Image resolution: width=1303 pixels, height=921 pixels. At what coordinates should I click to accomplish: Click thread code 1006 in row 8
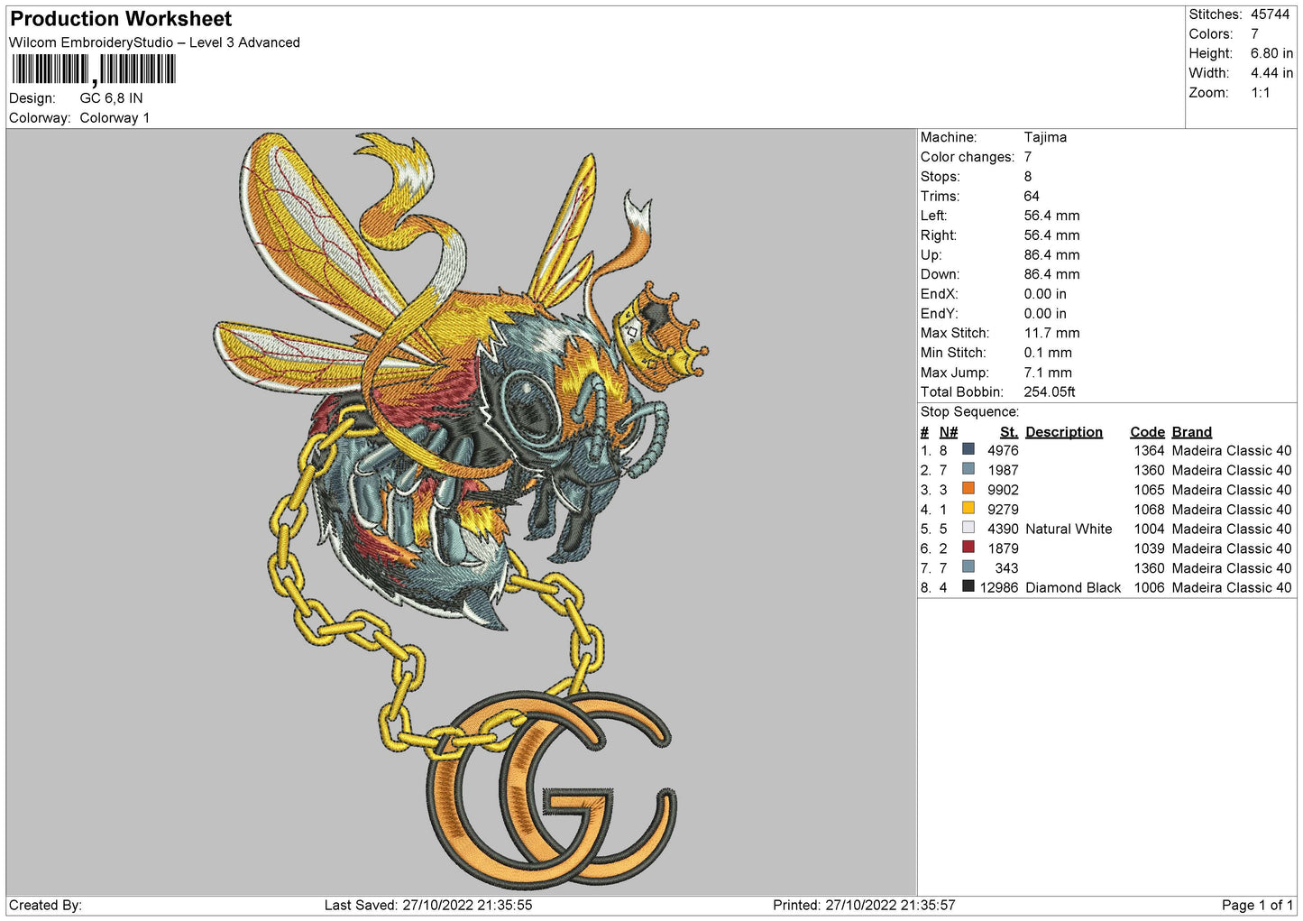point(1150,588)
